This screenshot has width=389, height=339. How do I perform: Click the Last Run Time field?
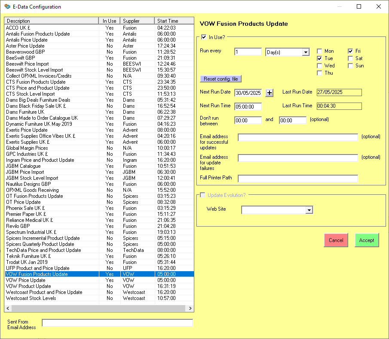coord(339,106)
